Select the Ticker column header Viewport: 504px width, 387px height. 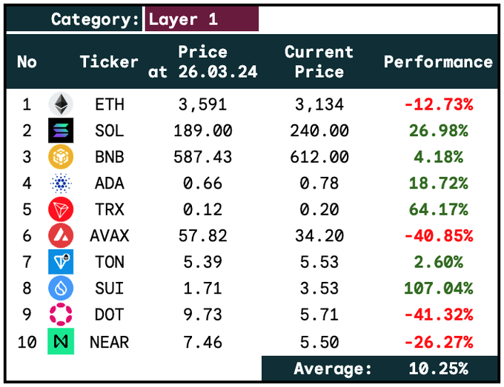pyautogui.click(x=109, y=62)
